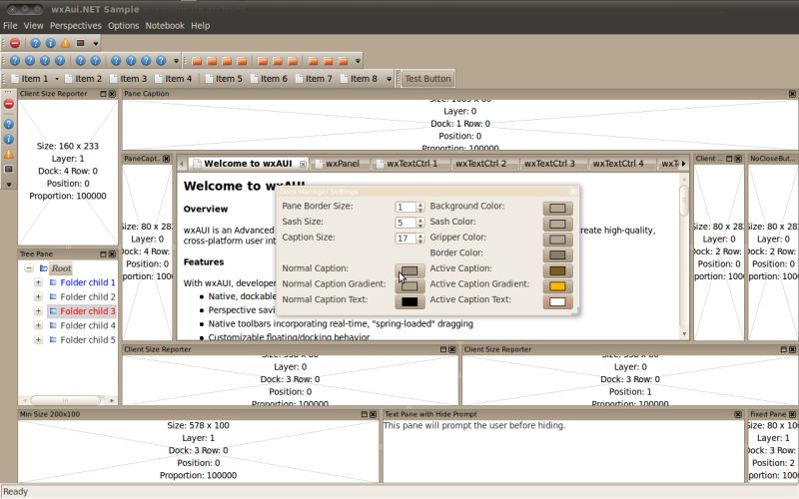Open the Normal Caption Text black swatch
The image size is (799, 499).
click(x=409, y=302)
